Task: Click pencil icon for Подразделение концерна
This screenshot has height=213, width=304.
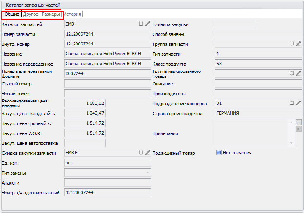Action: [299, 103]
